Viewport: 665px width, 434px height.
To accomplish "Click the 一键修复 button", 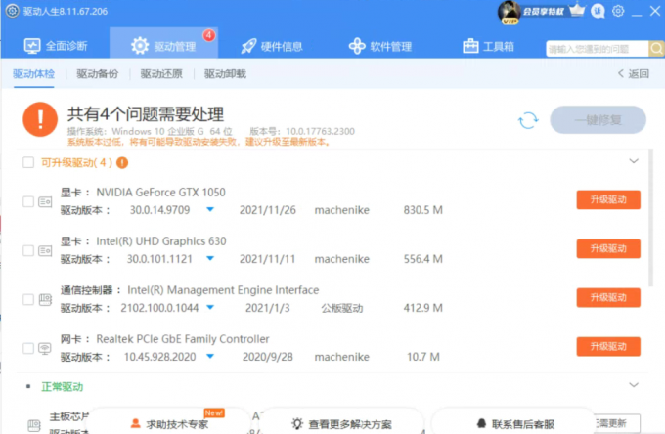I will click(598, 120).
